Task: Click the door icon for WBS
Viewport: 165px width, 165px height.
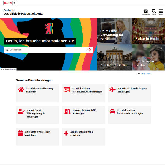Action: coord(67,111)
